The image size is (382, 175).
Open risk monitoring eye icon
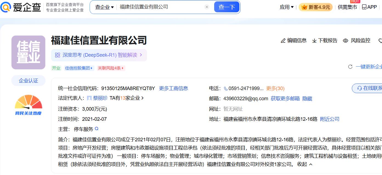pos(346,41)
